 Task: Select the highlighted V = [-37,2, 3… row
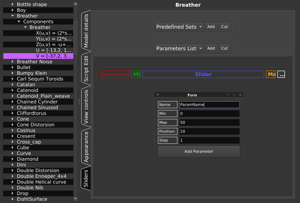(38, 56)
